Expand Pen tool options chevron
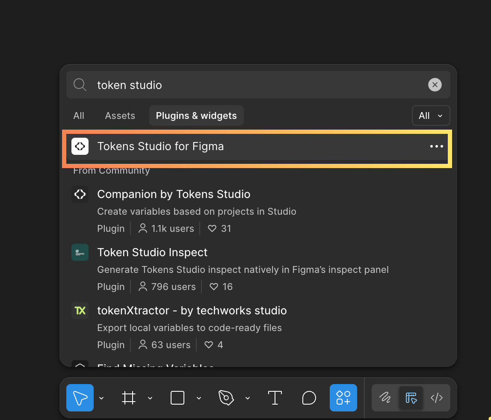Image resolution: width=491 pixels, height=420 pixels. point(248,398)
